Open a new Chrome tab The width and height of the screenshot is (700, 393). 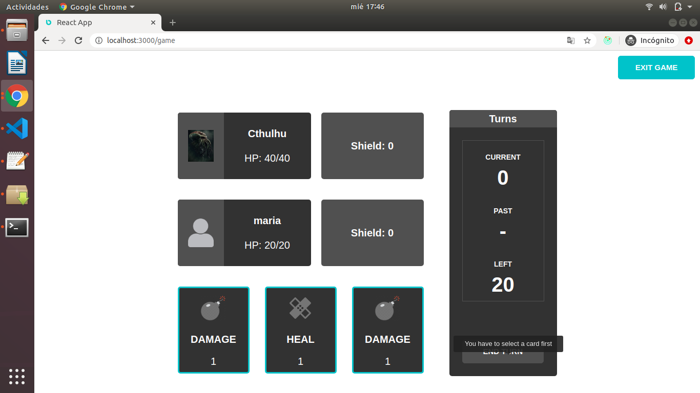point(173,23)
